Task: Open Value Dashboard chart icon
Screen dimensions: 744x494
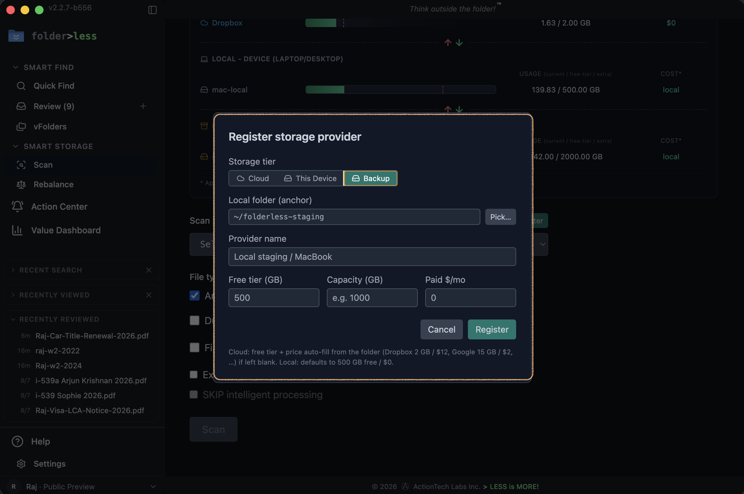Action: click(x=17, y=230)
